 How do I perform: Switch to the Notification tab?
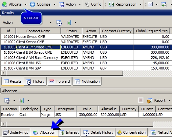(x=87, y=81)
